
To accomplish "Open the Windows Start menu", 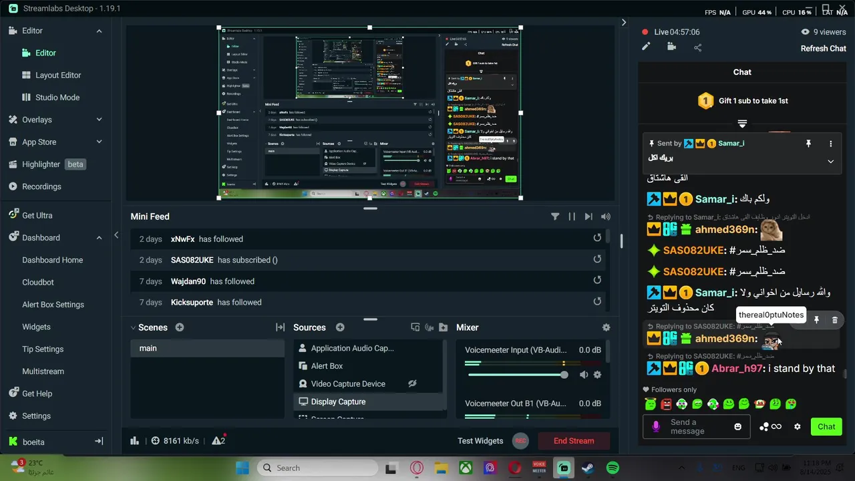I will [x=242, y=468].
